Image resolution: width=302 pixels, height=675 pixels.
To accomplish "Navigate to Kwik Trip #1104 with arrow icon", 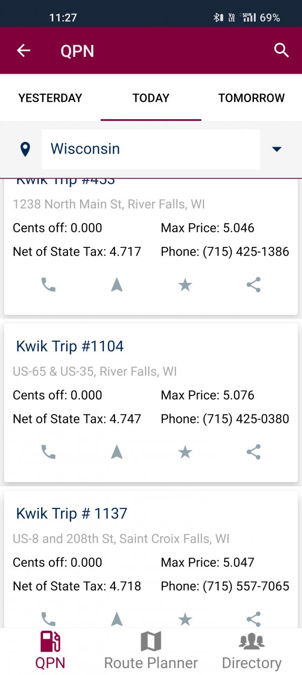I will [x=117, y=452].
